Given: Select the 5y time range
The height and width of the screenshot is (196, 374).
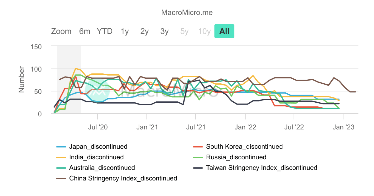Looking at the screenshot, I should (184, 31).
